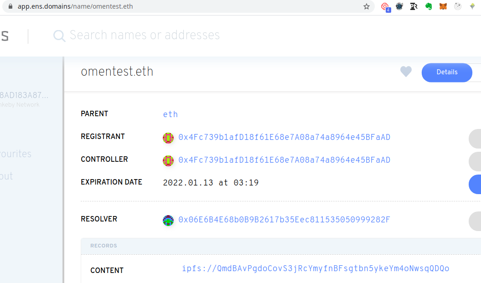Screen dimensions: 481x283
Task: Click the funnel-shaped extension icon
Action: 472,6
